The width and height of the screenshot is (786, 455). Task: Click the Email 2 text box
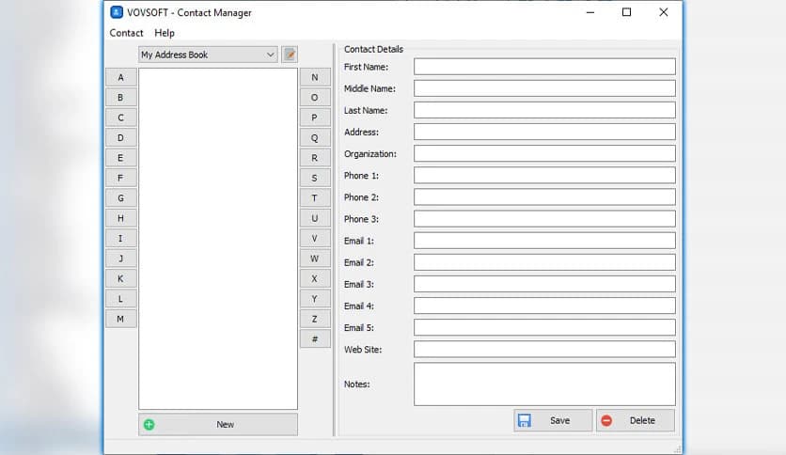point(544,262)
